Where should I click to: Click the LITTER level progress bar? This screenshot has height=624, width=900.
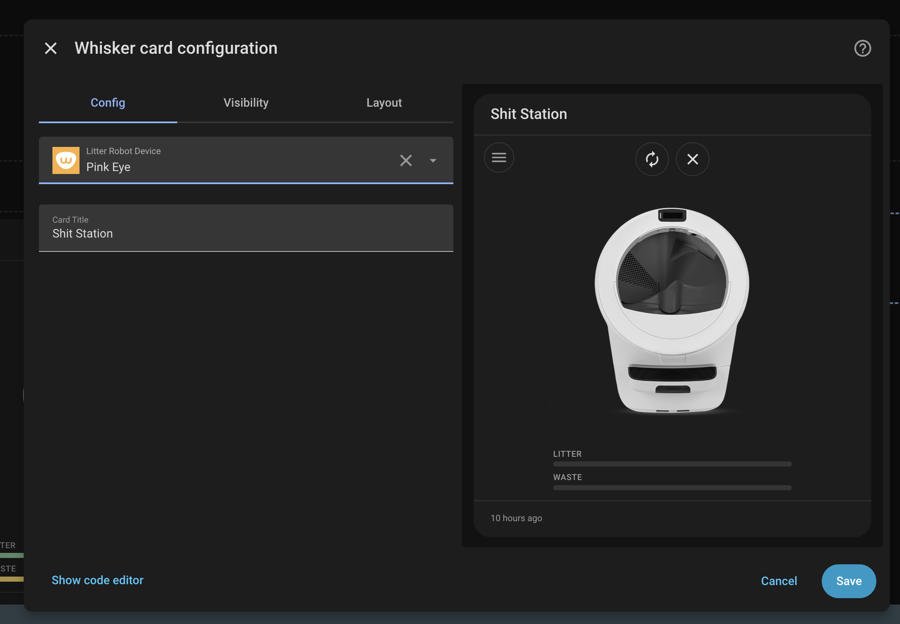coord(672,464)
